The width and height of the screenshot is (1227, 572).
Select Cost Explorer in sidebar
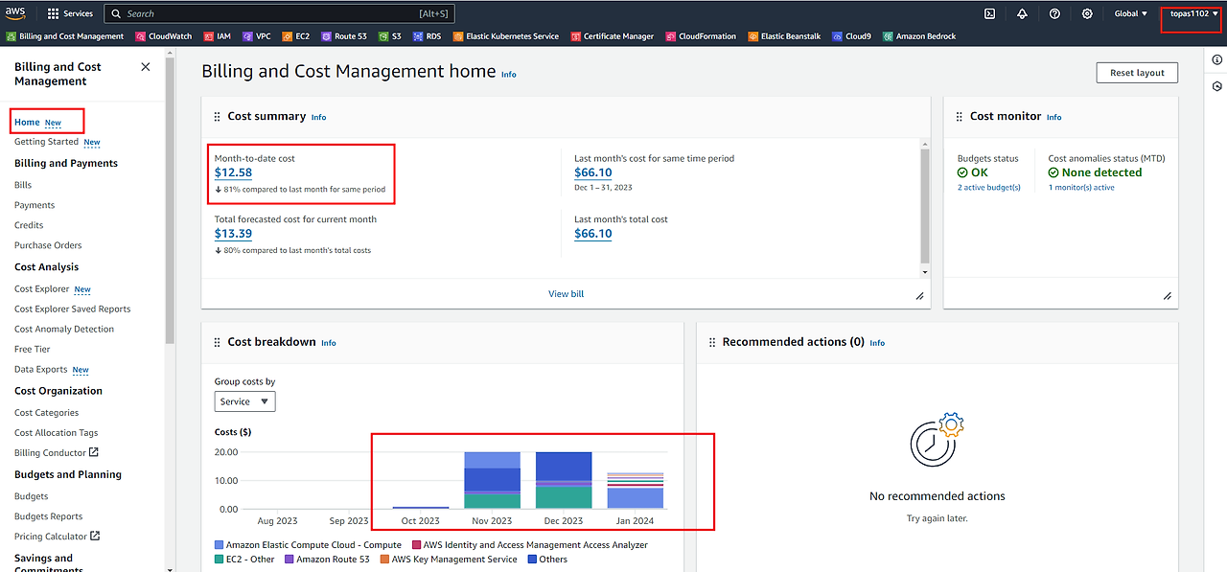(x=41, y=289)
